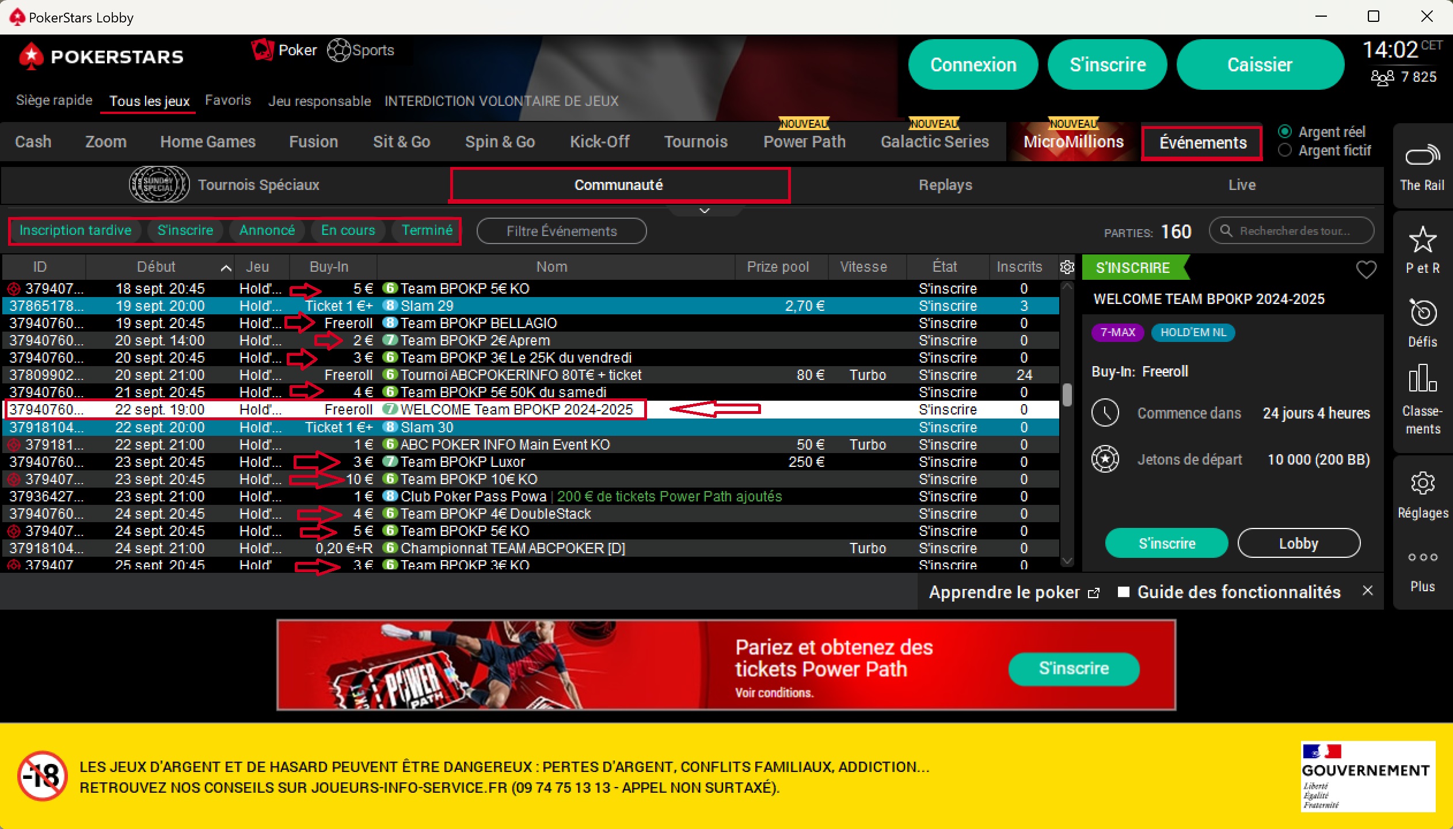
Task: Select the Poker cards icon
Action: (x=263, y=50)
